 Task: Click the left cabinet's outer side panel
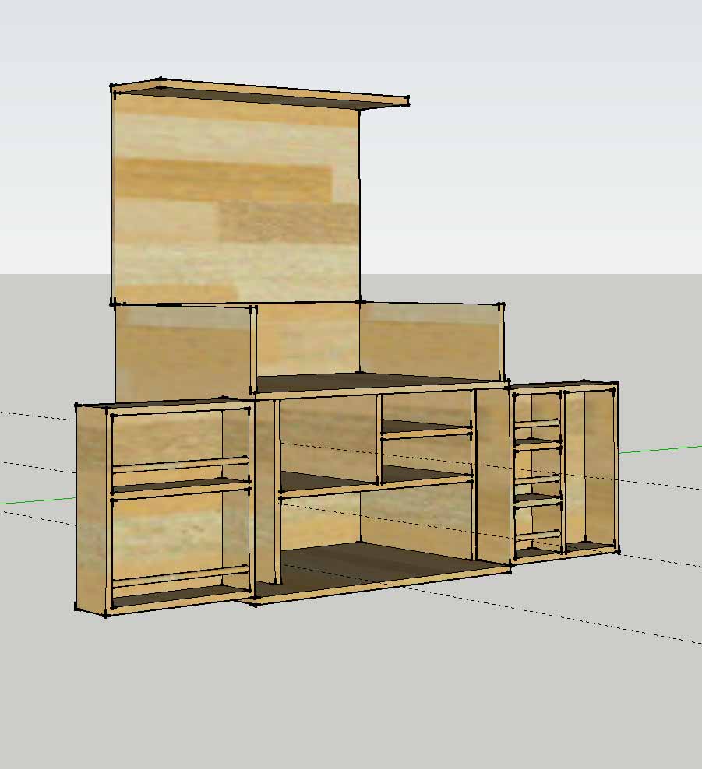(91, 509)
